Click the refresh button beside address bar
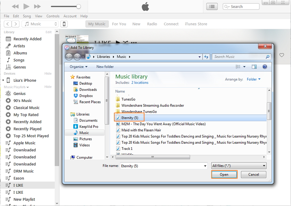 point(206,57)
